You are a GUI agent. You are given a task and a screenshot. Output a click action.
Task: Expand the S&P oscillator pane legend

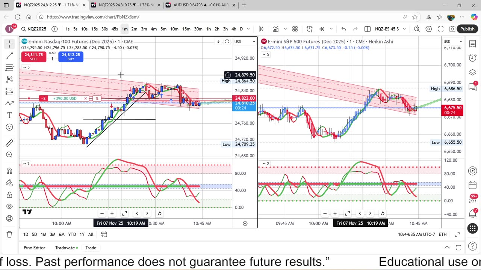click(265, 164)
